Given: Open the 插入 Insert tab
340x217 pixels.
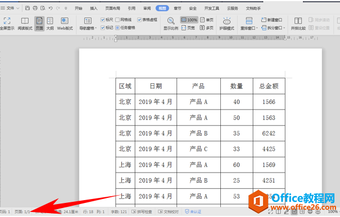Looking at the screenshot, I should point(94,8).
